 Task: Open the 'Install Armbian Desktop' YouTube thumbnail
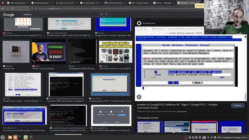tap(116, 52)
